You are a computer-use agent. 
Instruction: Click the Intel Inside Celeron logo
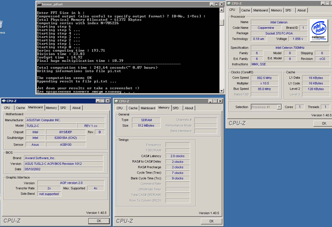click(x=319, y=30)
